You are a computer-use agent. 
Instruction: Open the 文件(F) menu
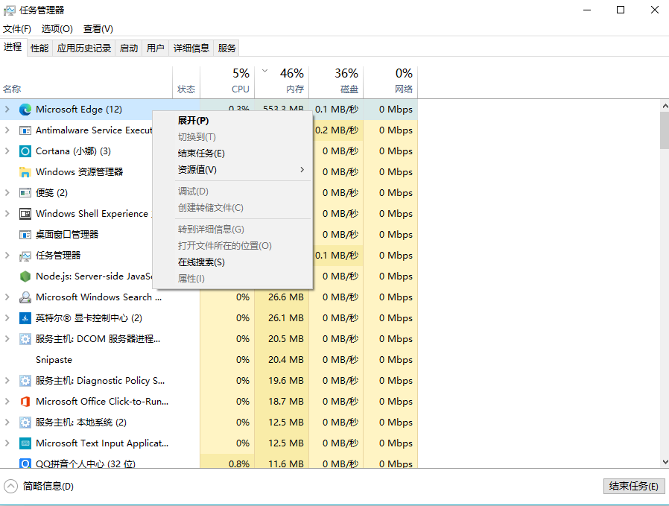[17, 29]
